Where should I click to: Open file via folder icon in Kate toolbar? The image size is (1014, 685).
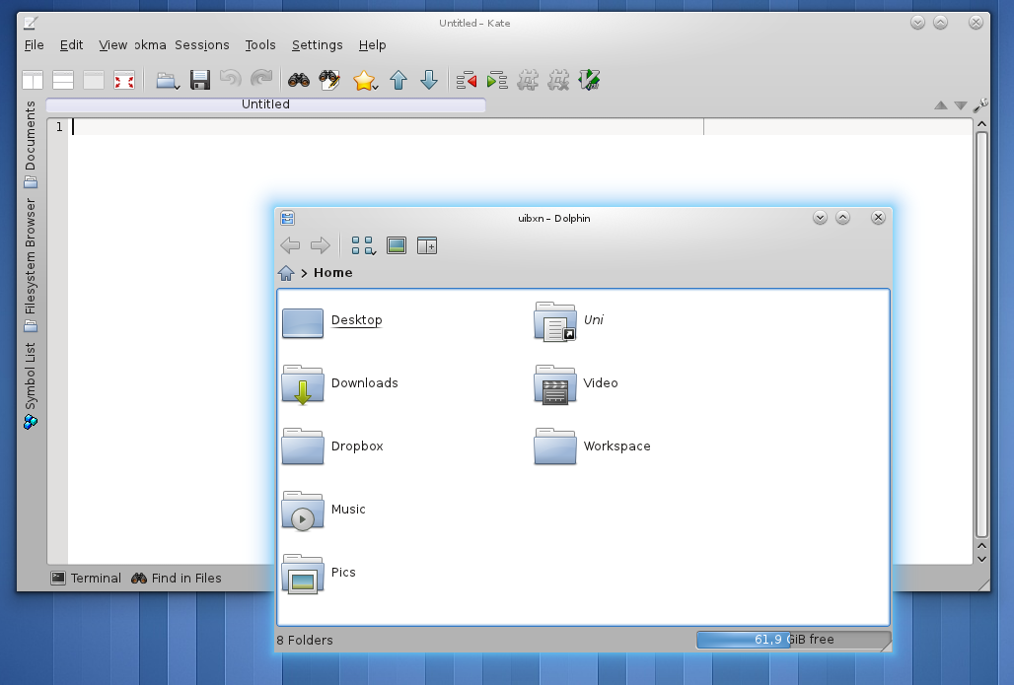click(166, 80)
